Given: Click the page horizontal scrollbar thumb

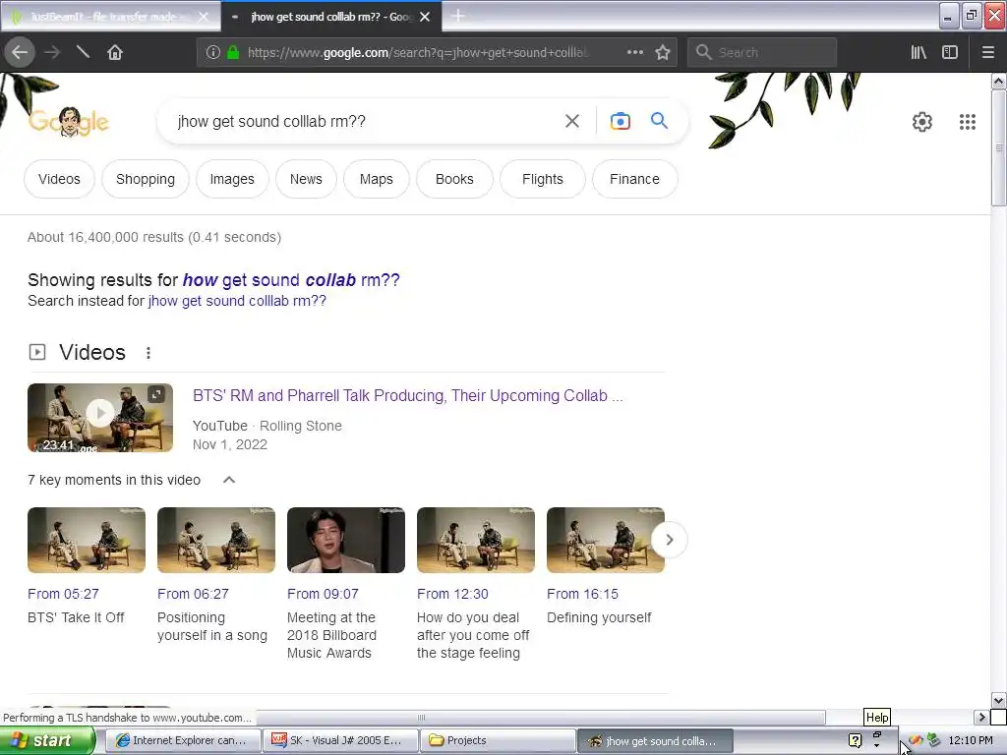Looking at the screenshot, I should (x=421, y=717).
